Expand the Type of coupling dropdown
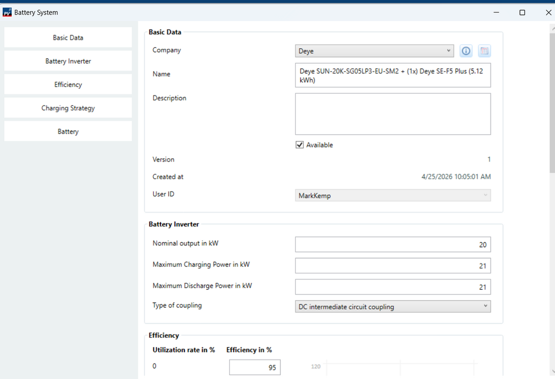Viewport: 555px width, 379px height. [x=392, y=306]
